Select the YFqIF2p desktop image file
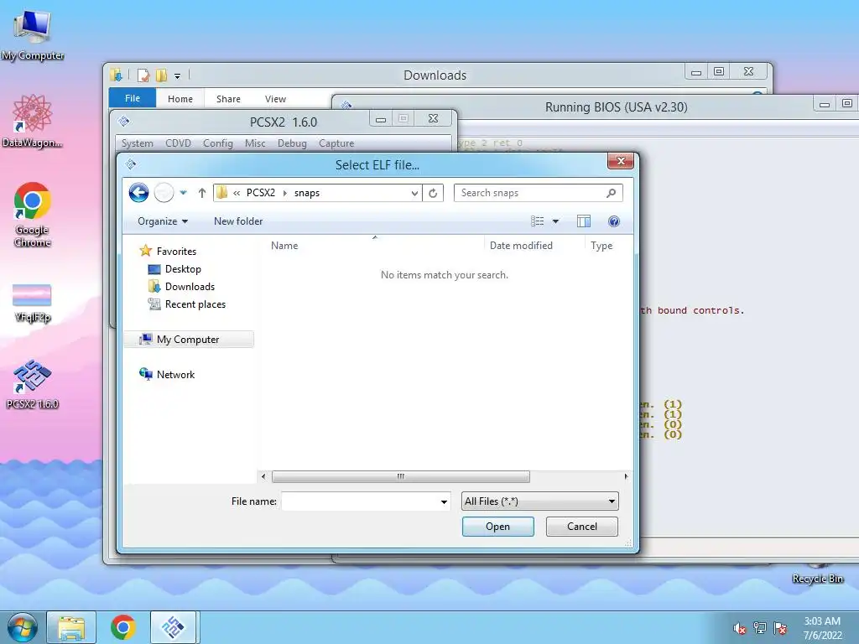 pyautogui.click(x=33, y=304)
